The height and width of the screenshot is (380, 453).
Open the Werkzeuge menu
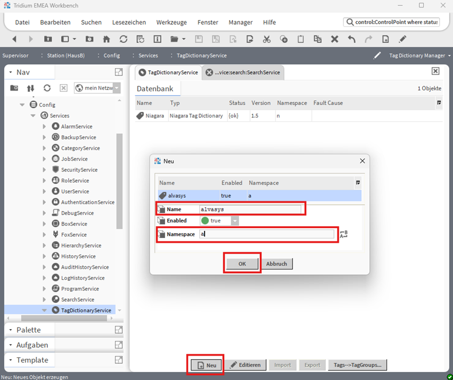tap(172, 22)
